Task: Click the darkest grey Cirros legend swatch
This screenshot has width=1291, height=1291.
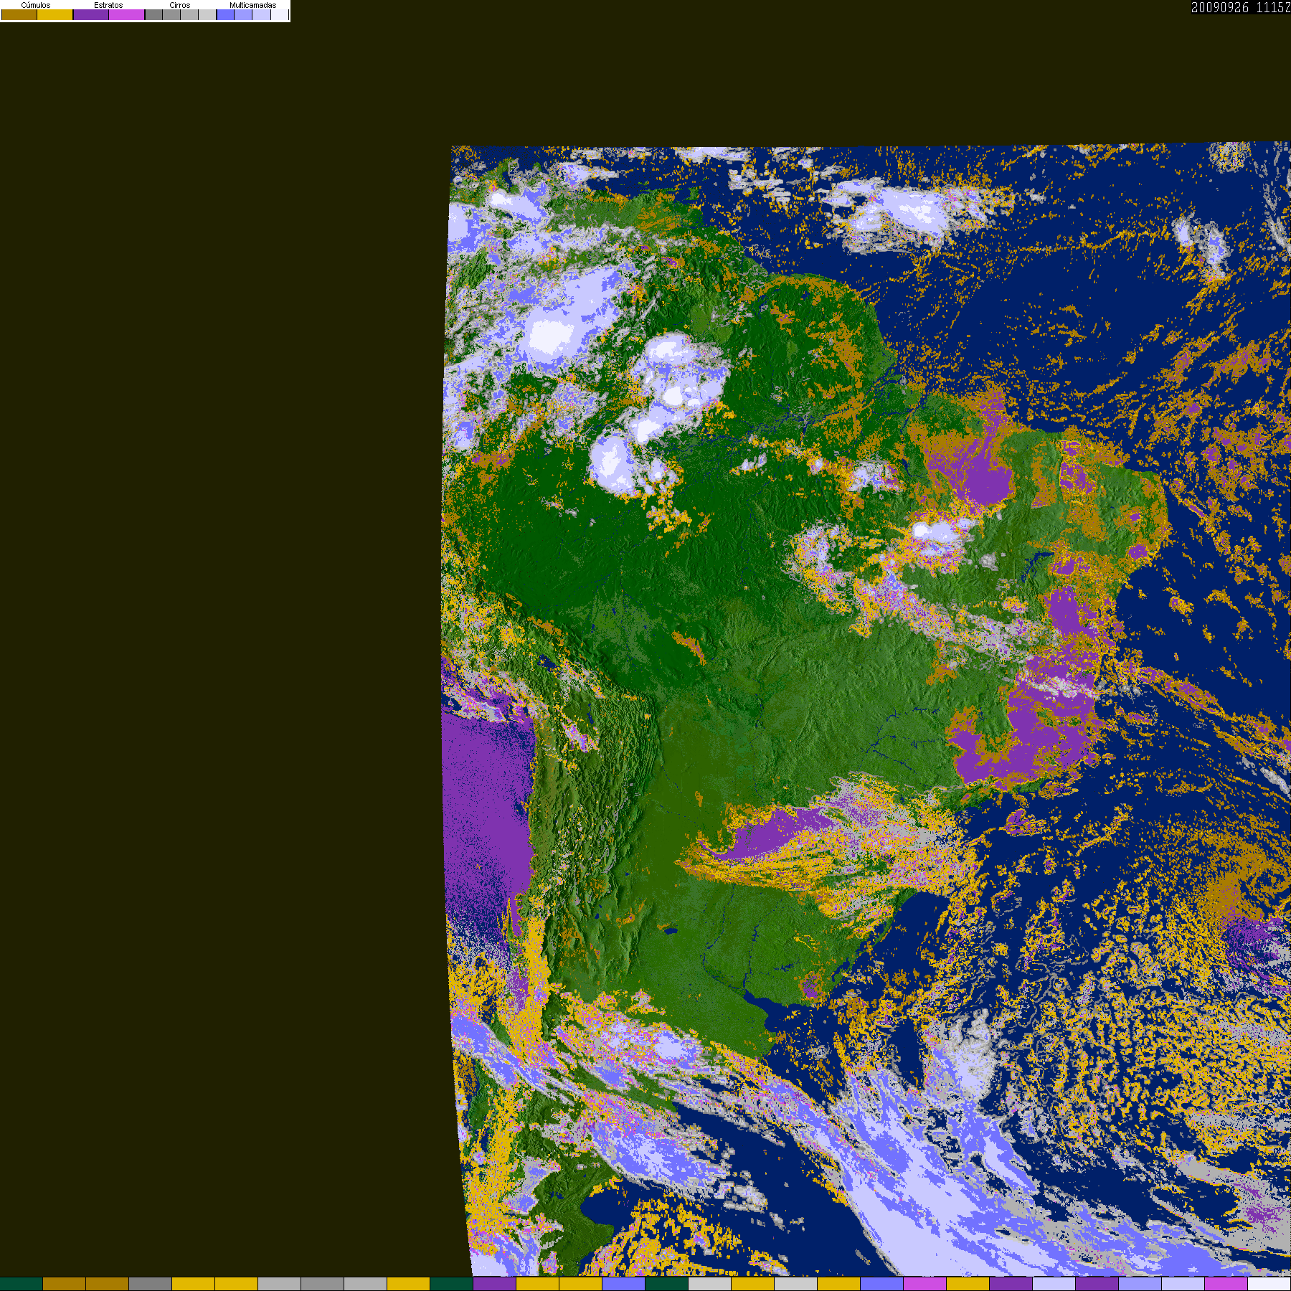Action: (x=153, y=14)
